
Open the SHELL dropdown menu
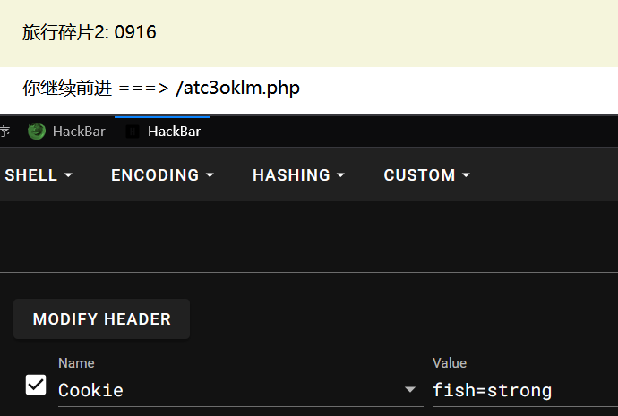(x=38, y=175)
